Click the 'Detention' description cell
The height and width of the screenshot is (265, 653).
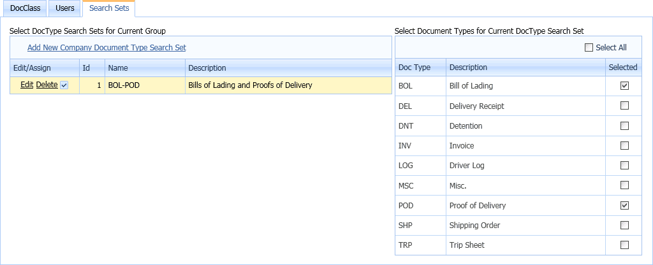point(525,126)
